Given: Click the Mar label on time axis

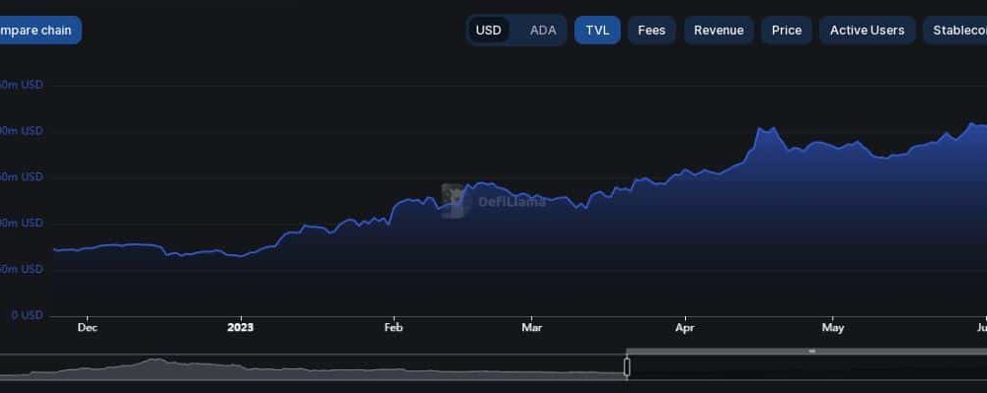Looking at the screenshot, I should coord(532,328).
